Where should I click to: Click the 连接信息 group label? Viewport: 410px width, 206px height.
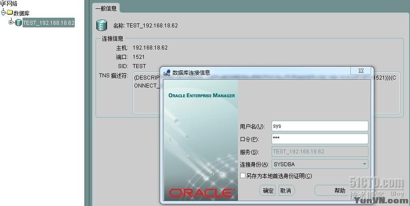point(112,39)
